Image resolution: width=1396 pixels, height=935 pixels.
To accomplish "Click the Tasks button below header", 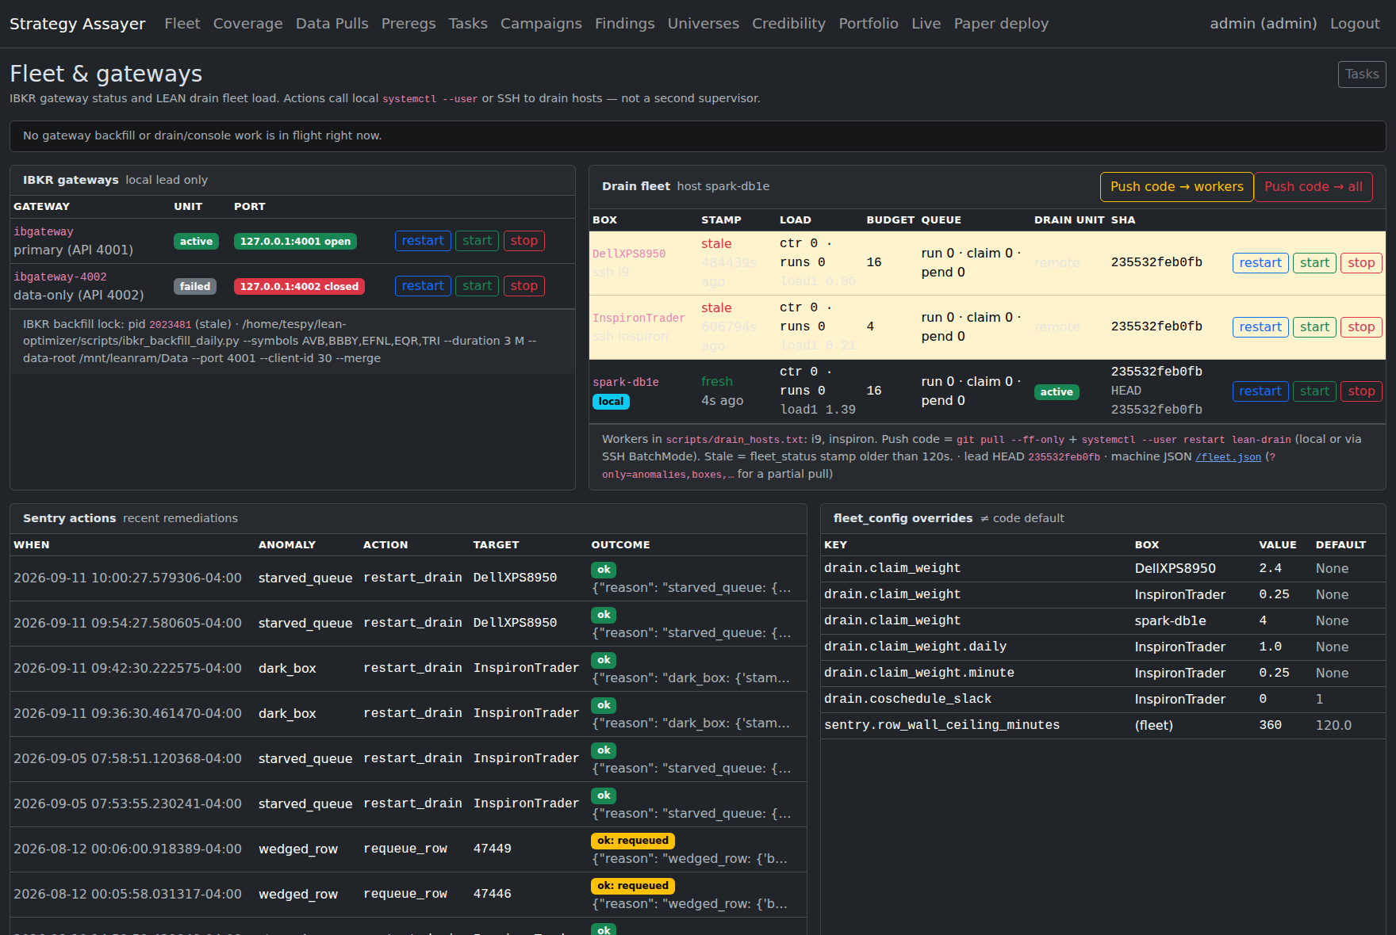I will coord(1362,74).
